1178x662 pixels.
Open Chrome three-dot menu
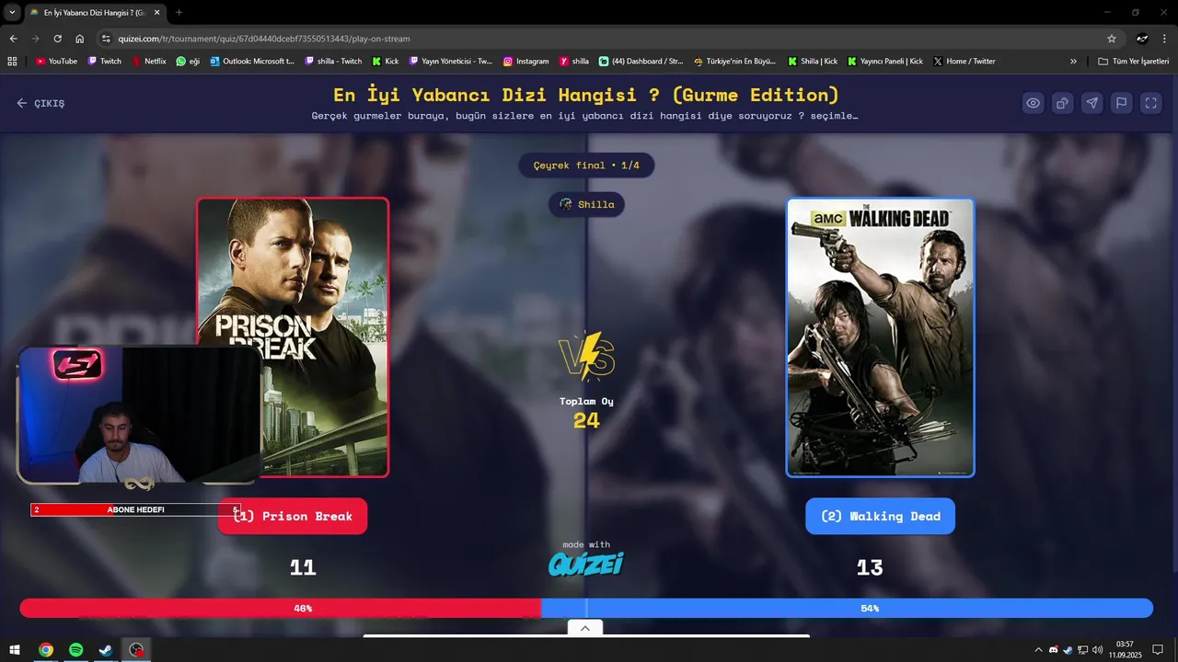tap(1165, 39)
